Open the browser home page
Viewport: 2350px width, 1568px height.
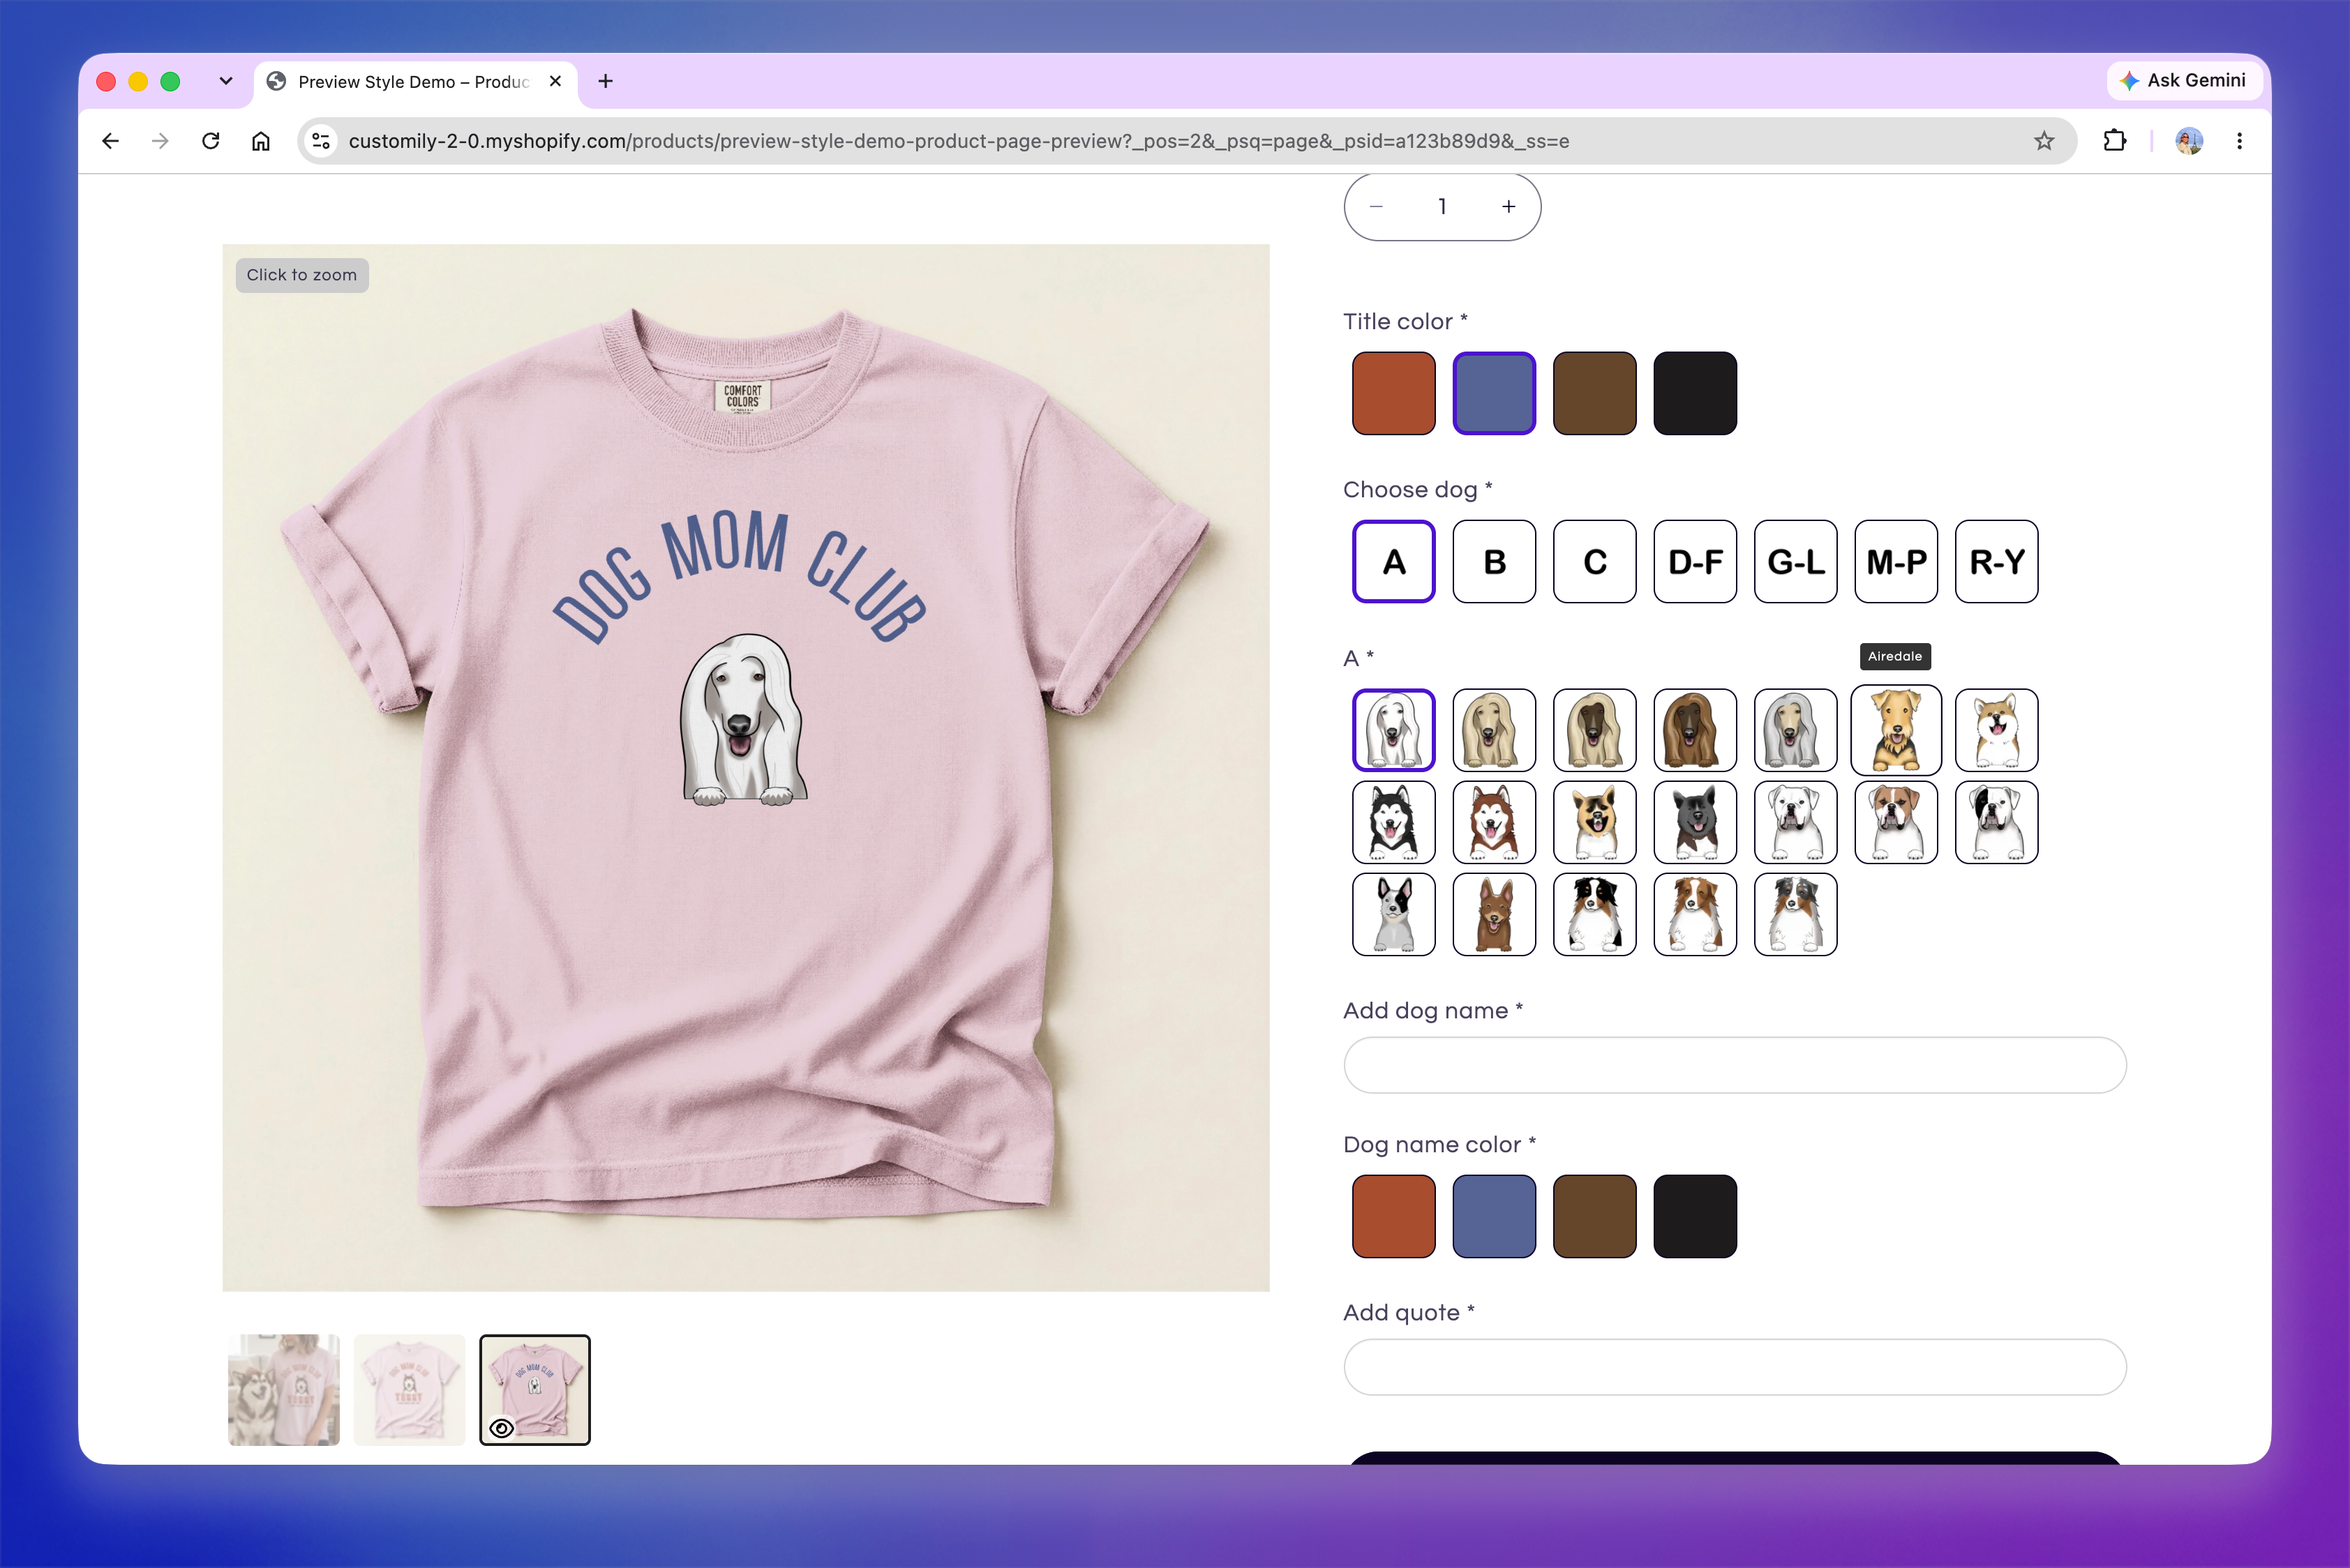[260, 141]
